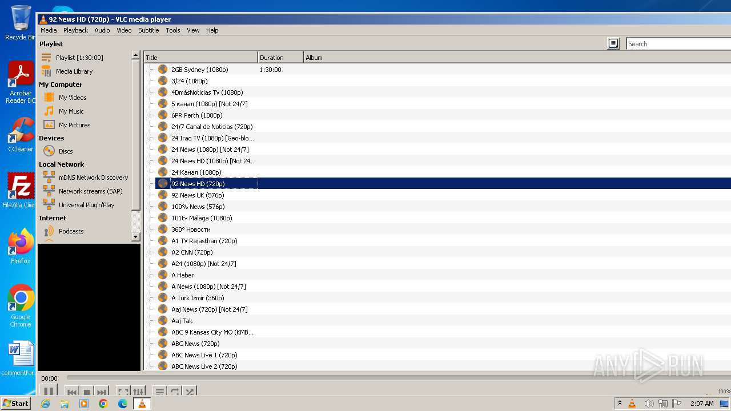Skip to next media in playlist
This screenshot has height=411, width=731.
coord(101,392)
